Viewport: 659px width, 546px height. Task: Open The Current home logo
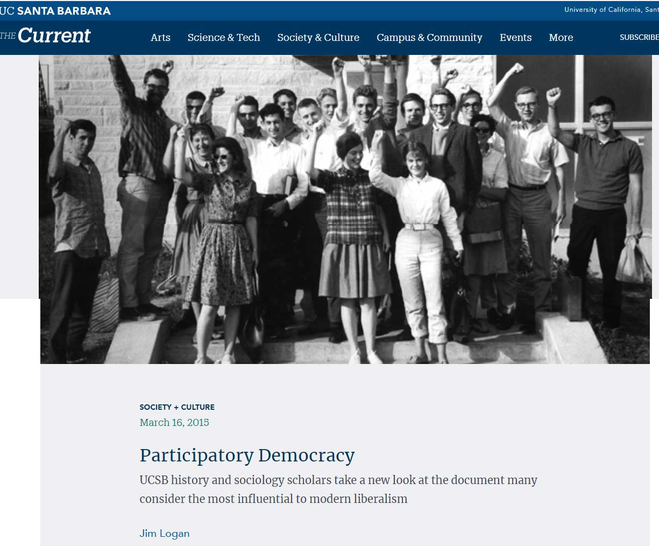[46, 36]
